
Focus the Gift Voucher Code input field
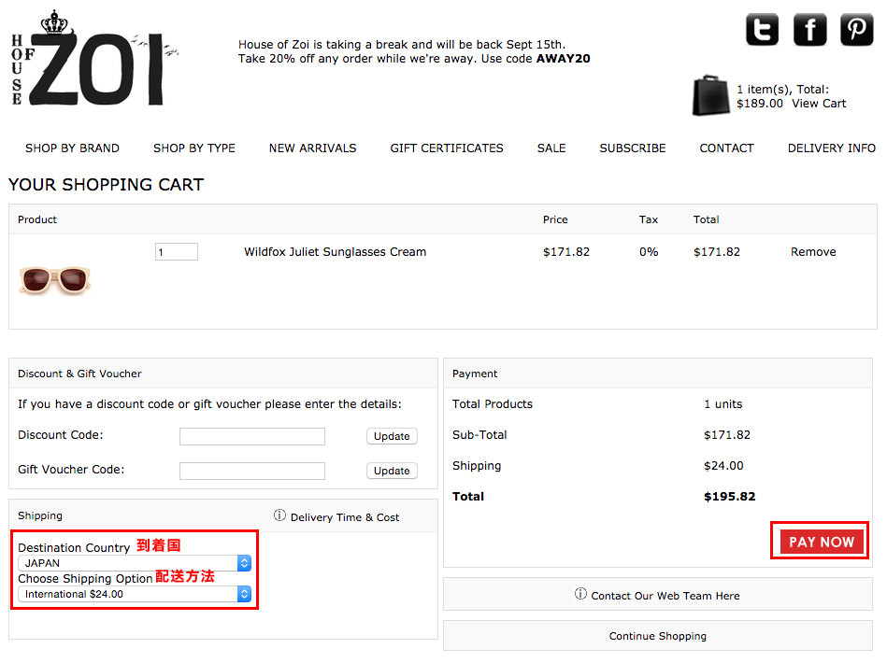point(252,471)
